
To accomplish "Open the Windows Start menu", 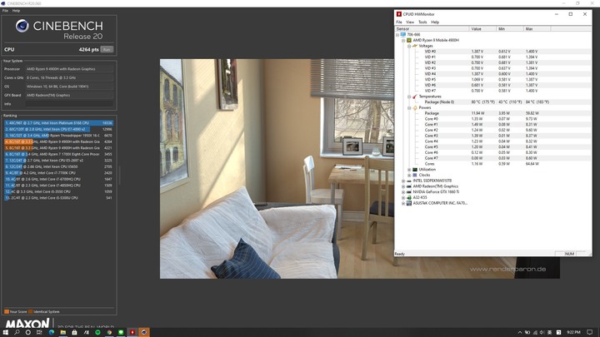I will coord(5,332).
